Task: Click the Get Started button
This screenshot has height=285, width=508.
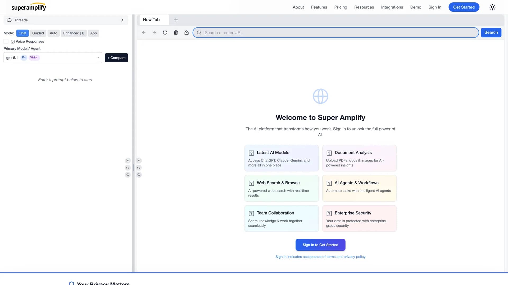Action: click(464, 7)
